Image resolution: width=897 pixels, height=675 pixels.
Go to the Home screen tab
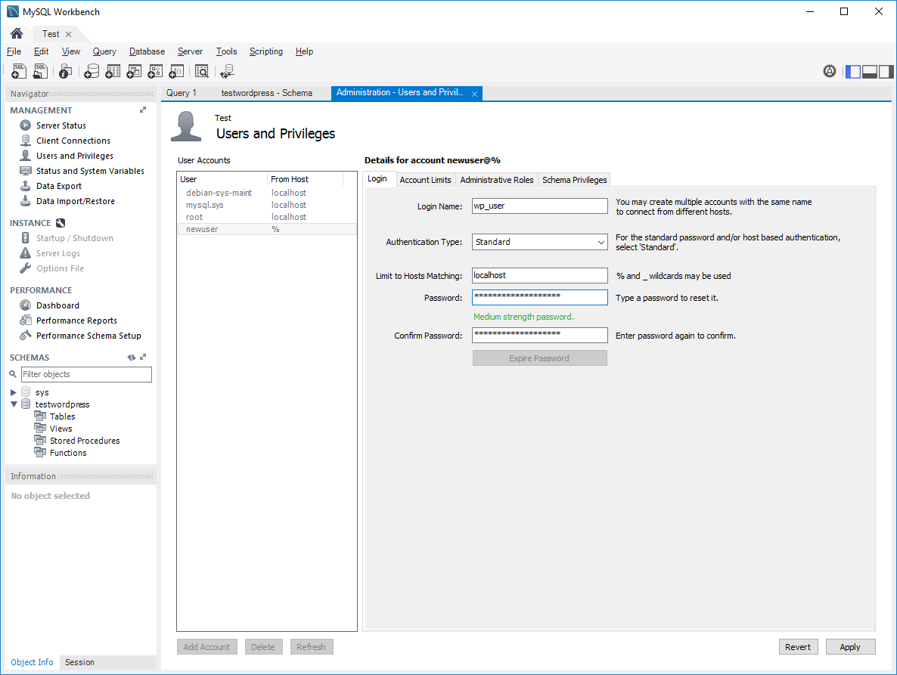[17, 34]
